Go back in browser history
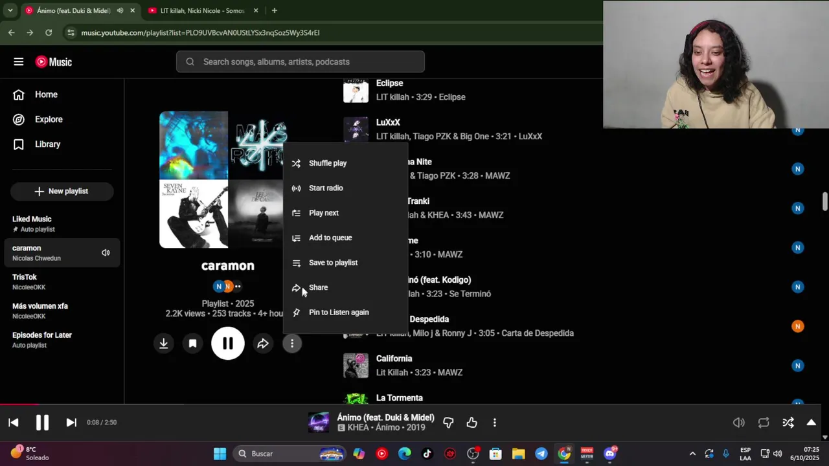The width and height of the screenshot is (829, 466). (12, 32)
